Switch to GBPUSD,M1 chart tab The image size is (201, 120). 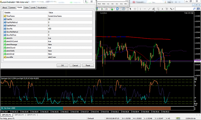pyautogui.click(x=6, y=115)
